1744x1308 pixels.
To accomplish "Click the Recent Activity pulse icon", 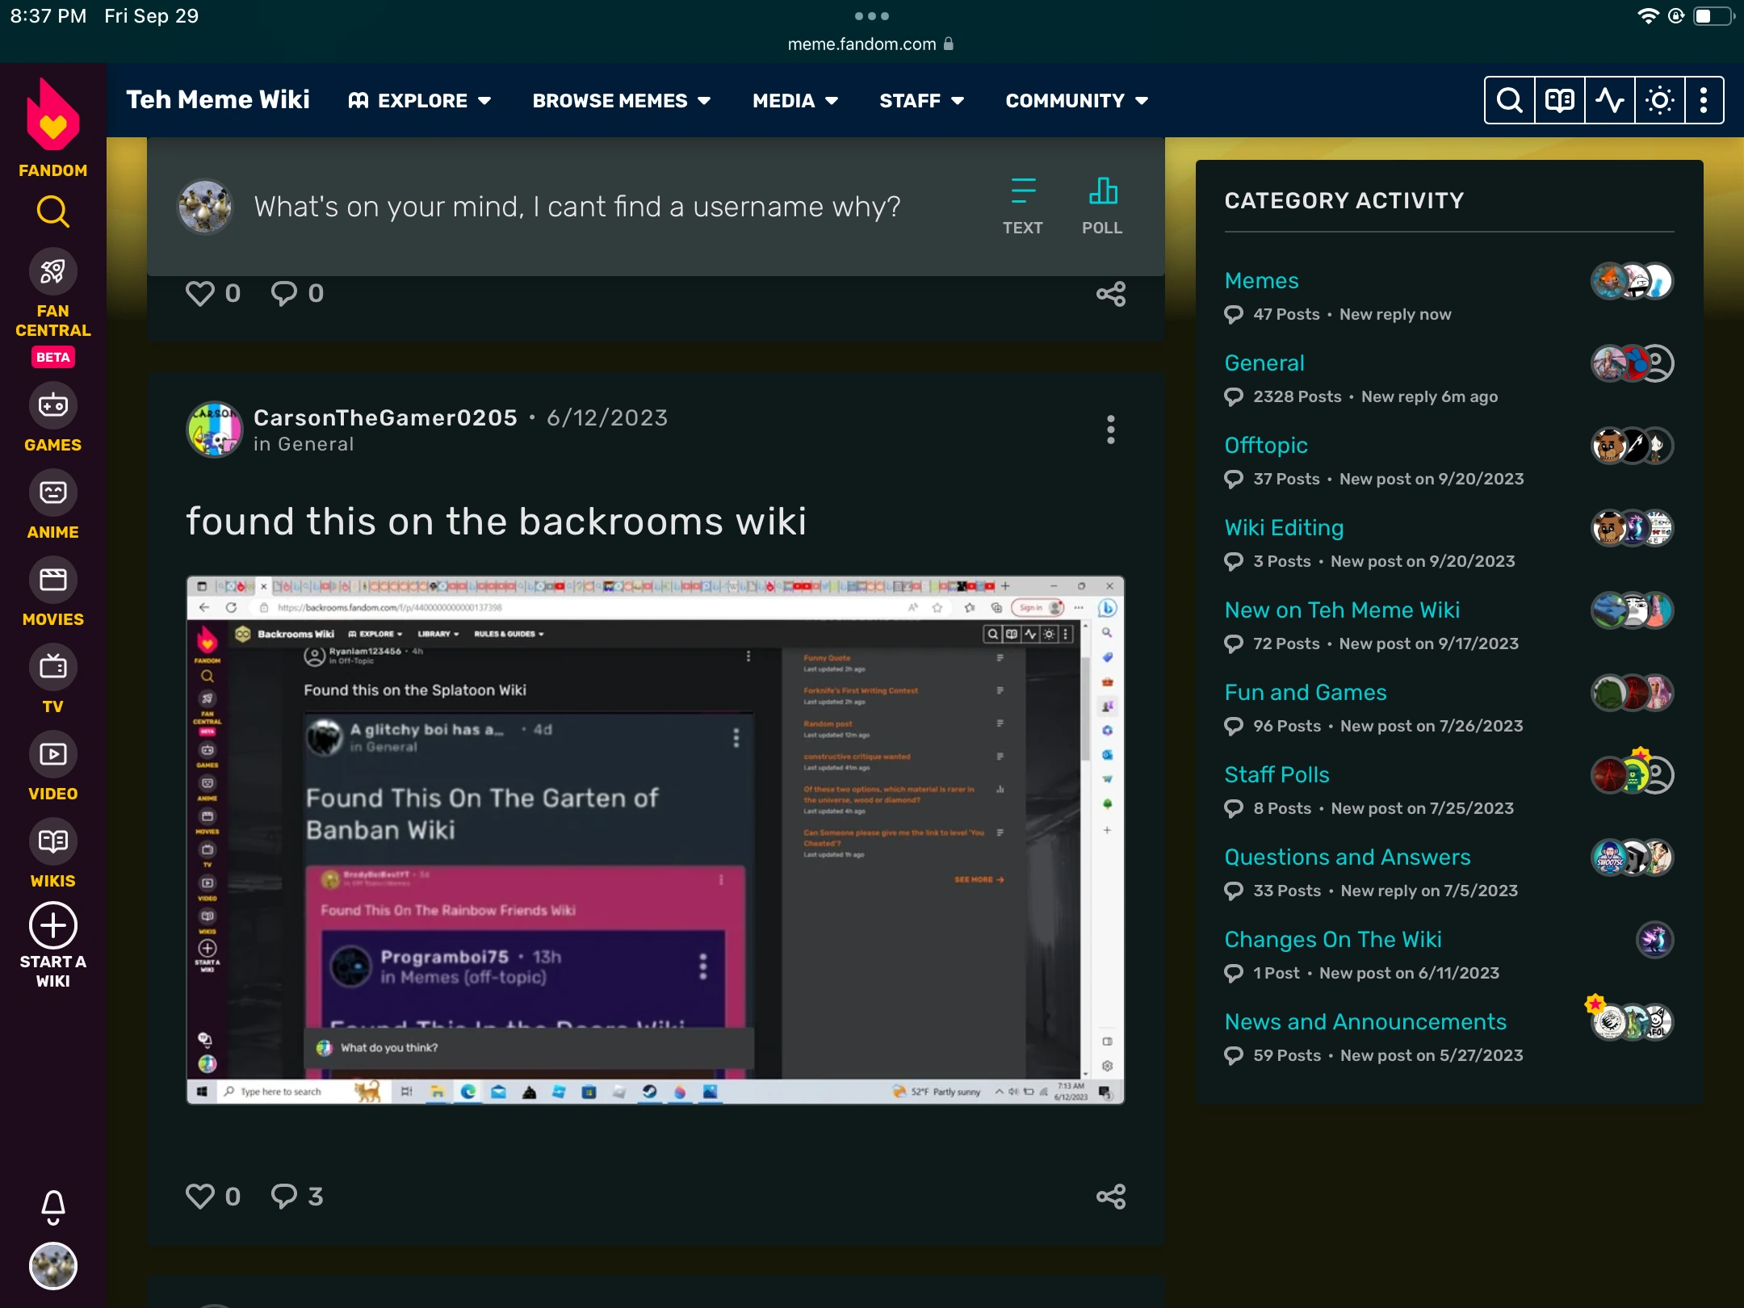I will click(1610, 101).
